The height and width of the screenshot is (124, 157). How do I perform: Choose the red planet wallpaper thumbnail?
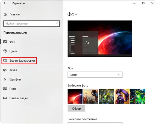[x=75, y=96]
